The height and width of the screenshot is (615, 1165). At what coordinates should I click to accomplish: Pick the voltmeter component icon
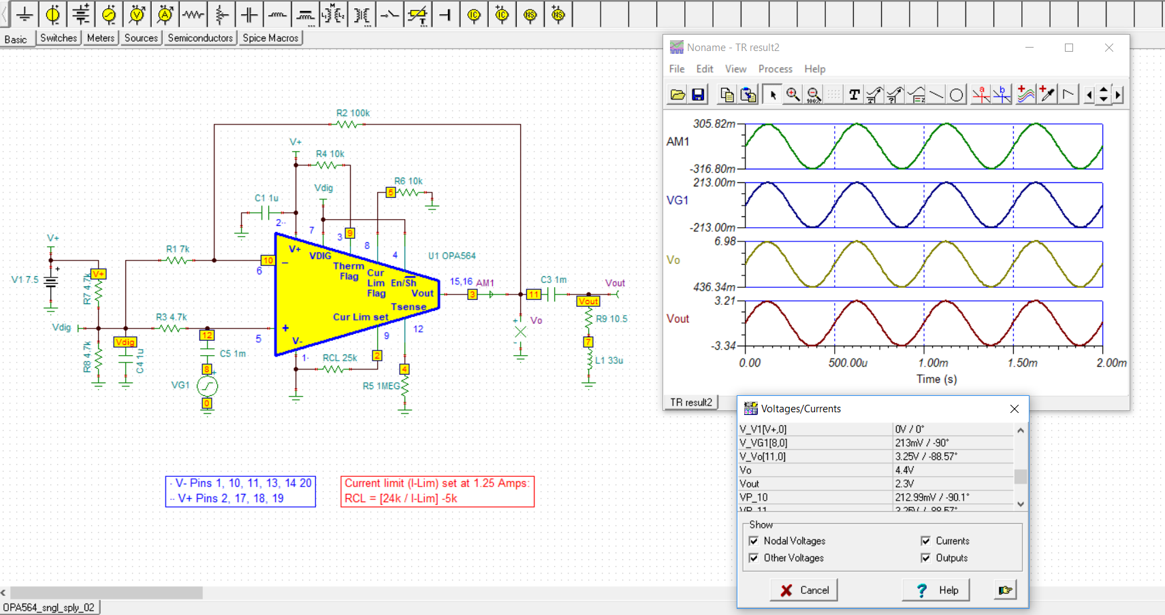tap(137, 14)
